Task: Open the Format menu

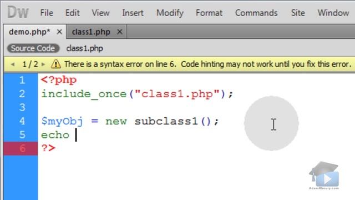Action: click(x=209, y=13)
